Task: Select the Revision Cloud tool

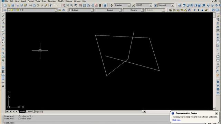Action: [x=3, y=42]
